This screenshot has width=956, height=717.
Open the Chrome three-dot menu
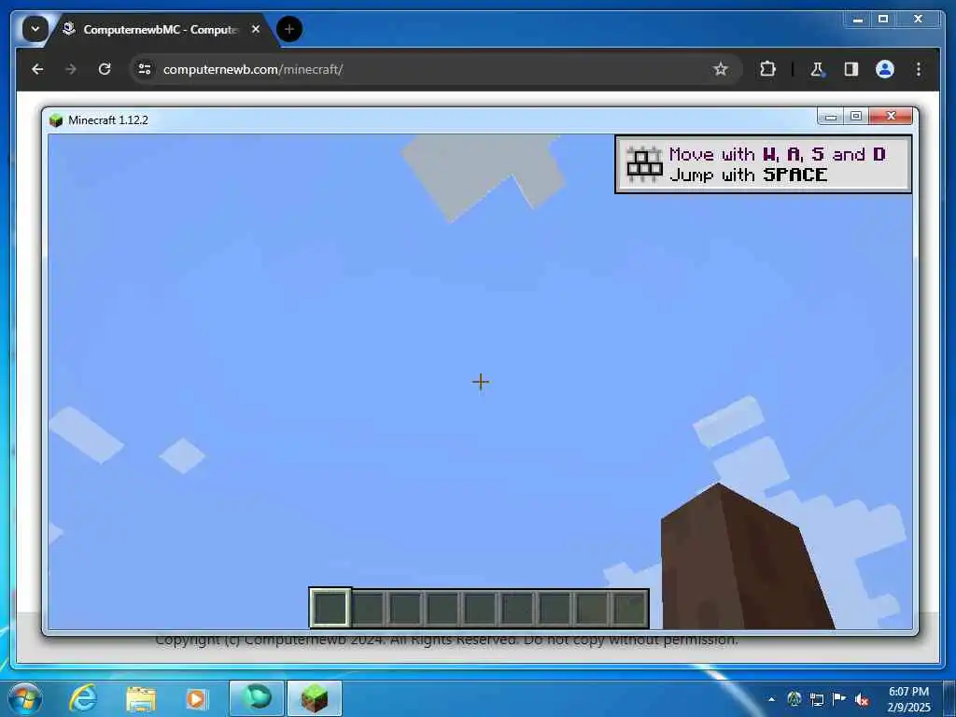[x=919, y=69]
